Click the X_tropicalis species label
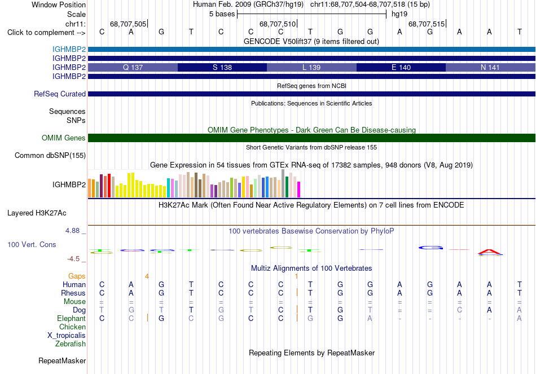This screenshot has width=536, height=374. [x=67, y=336]
